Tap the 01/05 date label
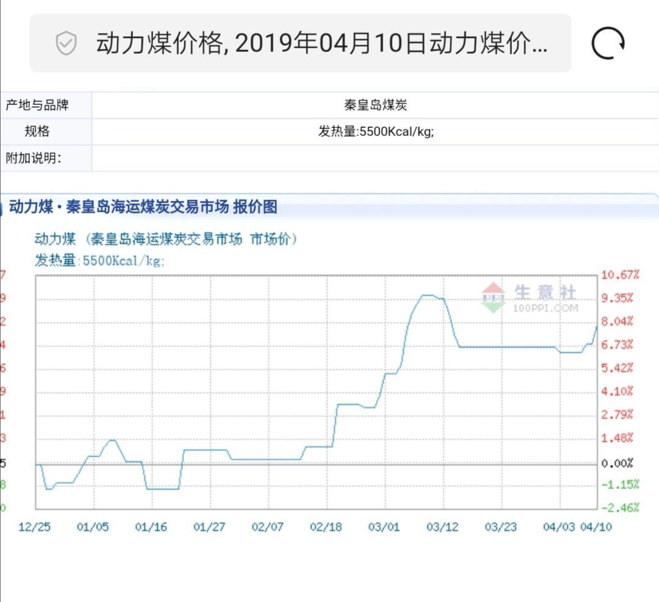The height and width of the screenshot is (602, 659). pos(93,527)
